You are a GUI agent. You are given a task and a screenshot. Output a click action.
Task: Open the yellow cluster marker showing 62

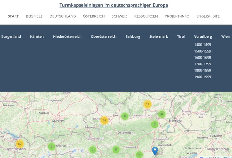pyautogui.click(x=20, y=144)
